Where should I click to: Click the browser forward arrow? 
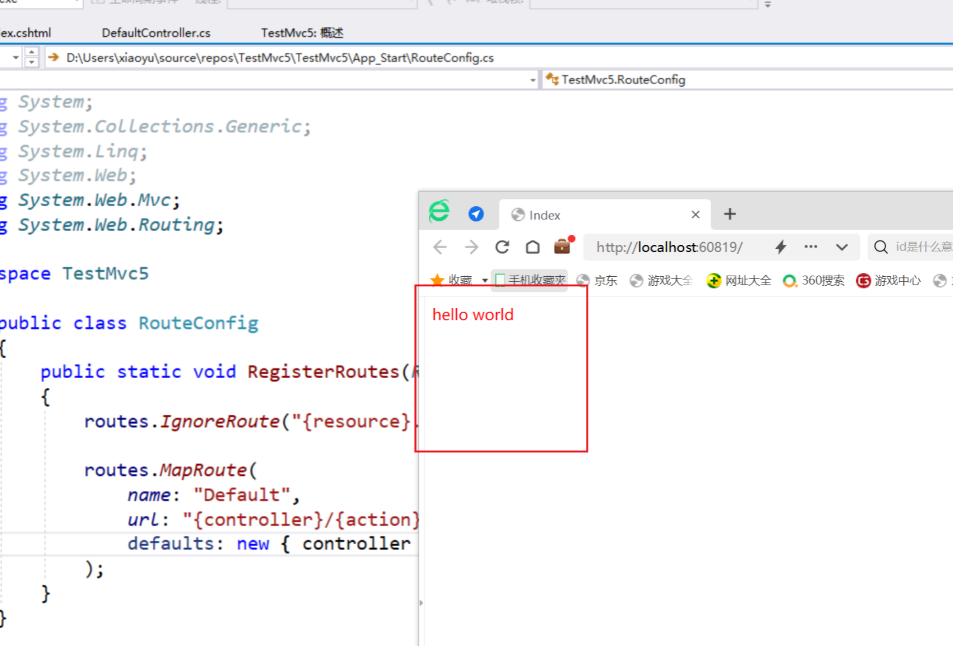pos(471,247)
